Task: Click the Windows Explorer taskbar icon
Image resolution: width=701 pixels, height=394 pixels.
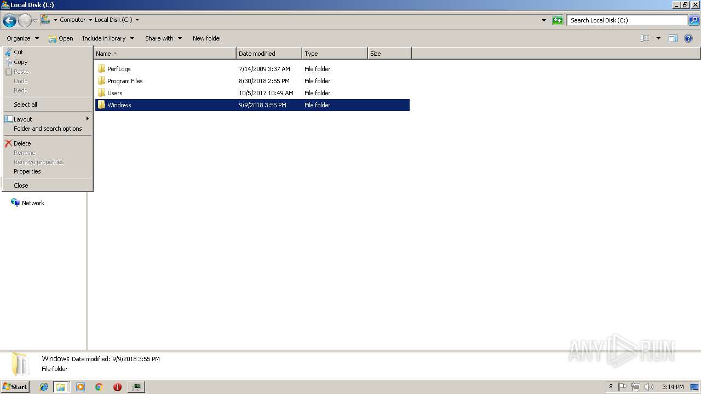Action: coord(61,387)
